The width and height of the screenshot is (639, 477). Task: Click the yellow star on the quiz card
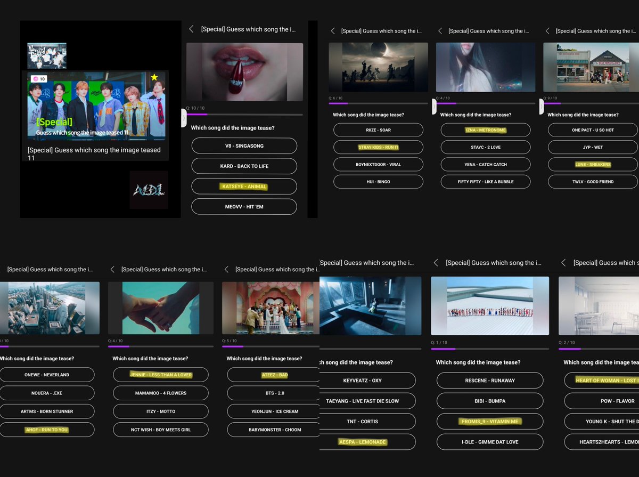point(154,77)
